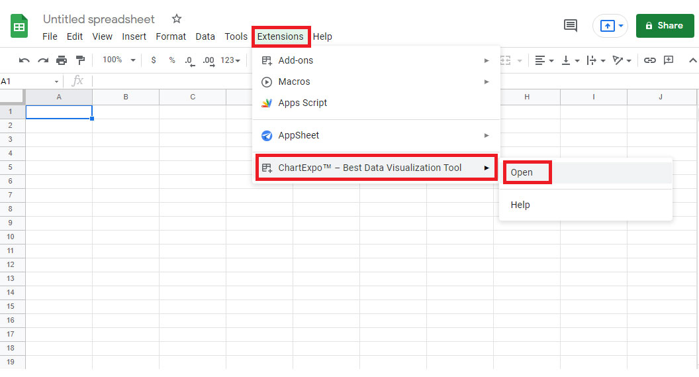Select column J header
Image resolution: width=699 pixels, height=377 pixels.
(661, 97)
